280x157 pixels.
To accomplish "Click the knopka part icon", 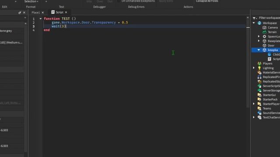I will [264, 50].
